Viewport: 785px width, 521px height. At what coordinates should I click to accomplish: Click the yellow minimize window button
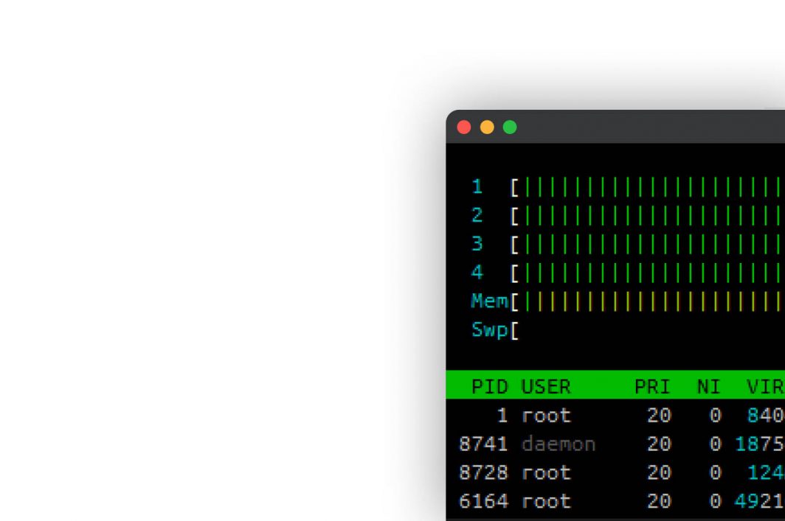[487, 127]
